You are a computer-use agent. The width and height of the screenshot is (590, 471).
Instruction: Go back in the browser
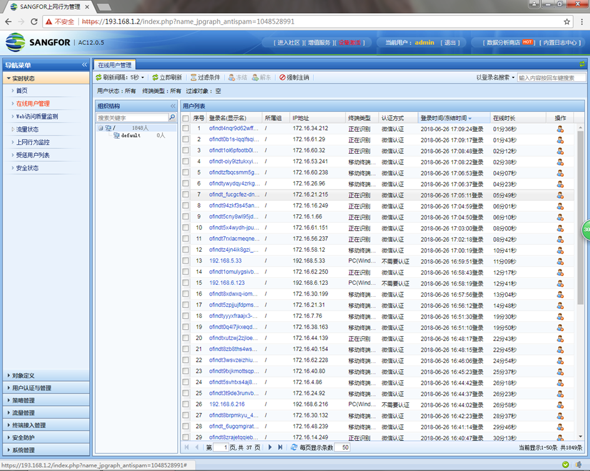pos(8,22)
